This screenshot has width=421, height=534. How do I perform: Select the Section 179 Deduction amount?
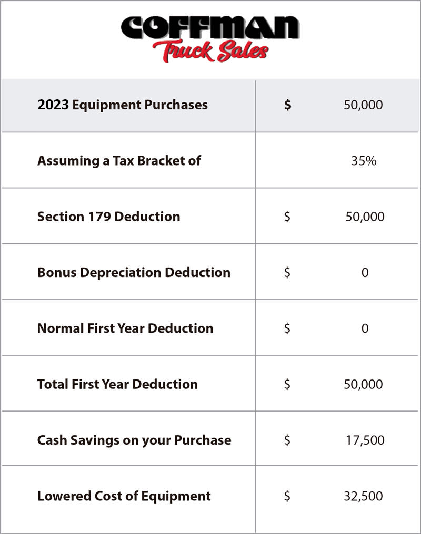tap(365, 217)
